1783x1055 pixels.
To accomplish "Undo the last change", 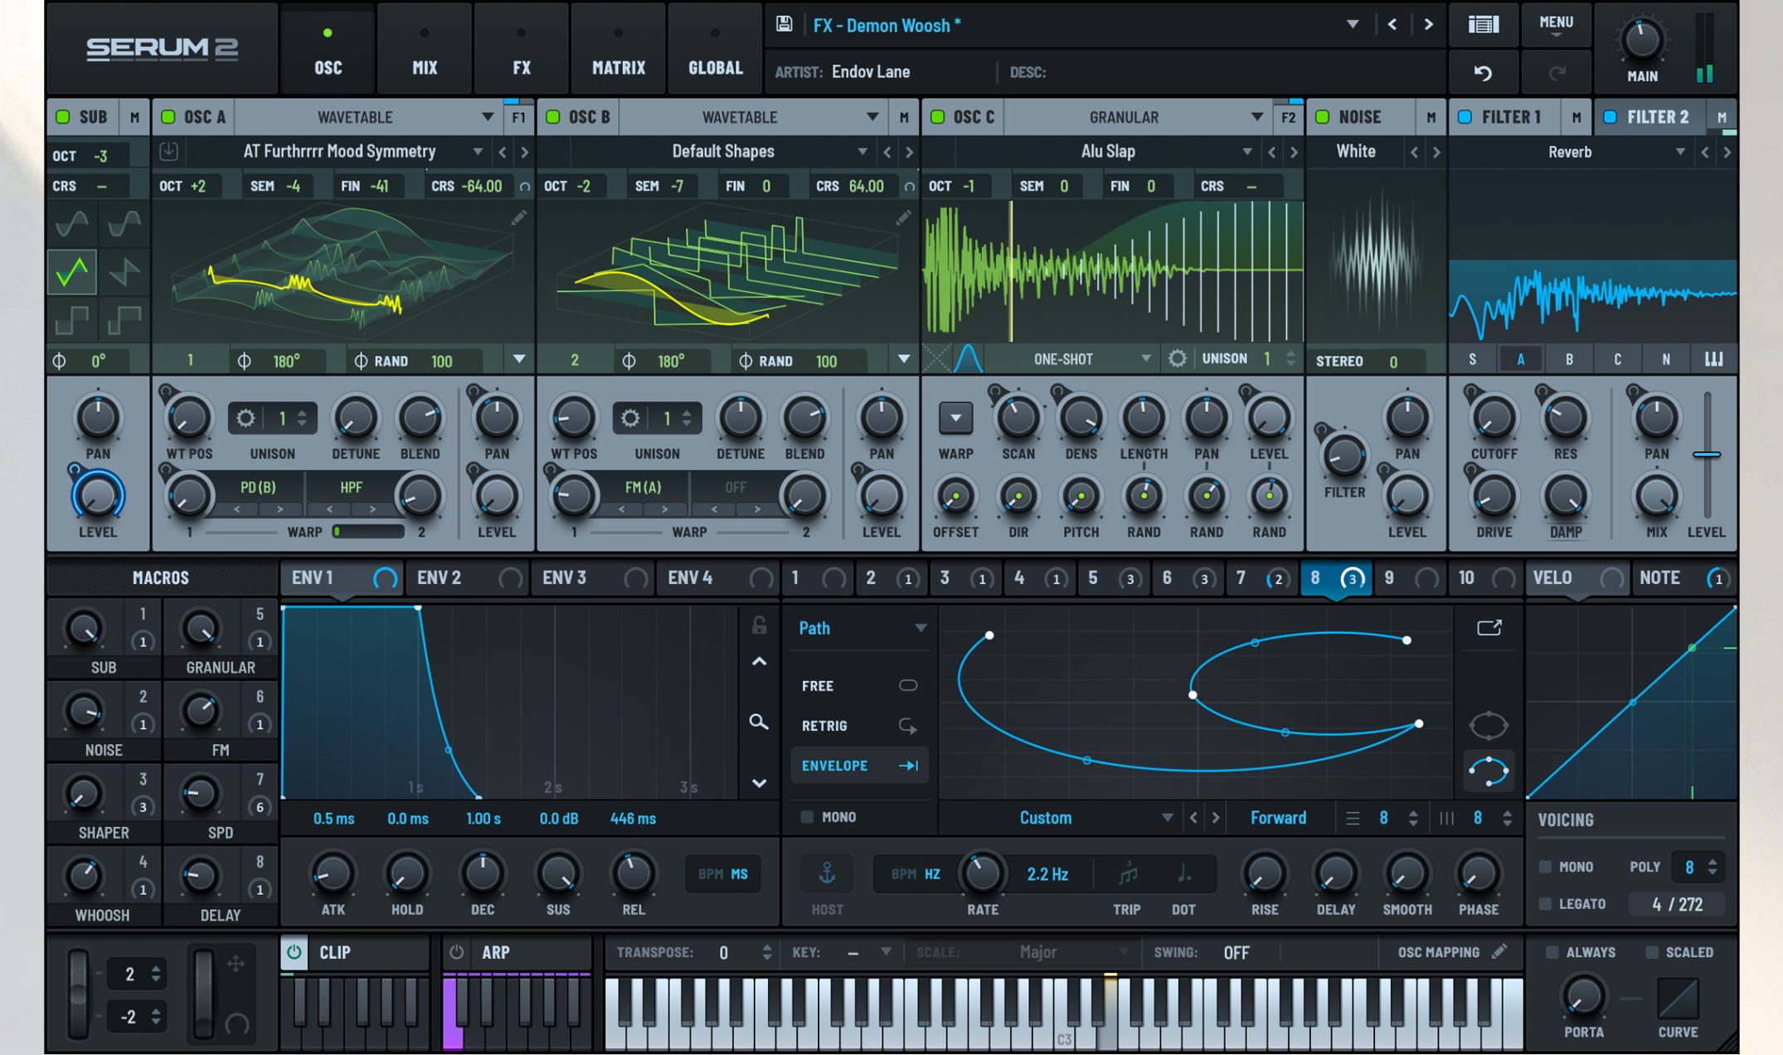I will coord(1483,73).
